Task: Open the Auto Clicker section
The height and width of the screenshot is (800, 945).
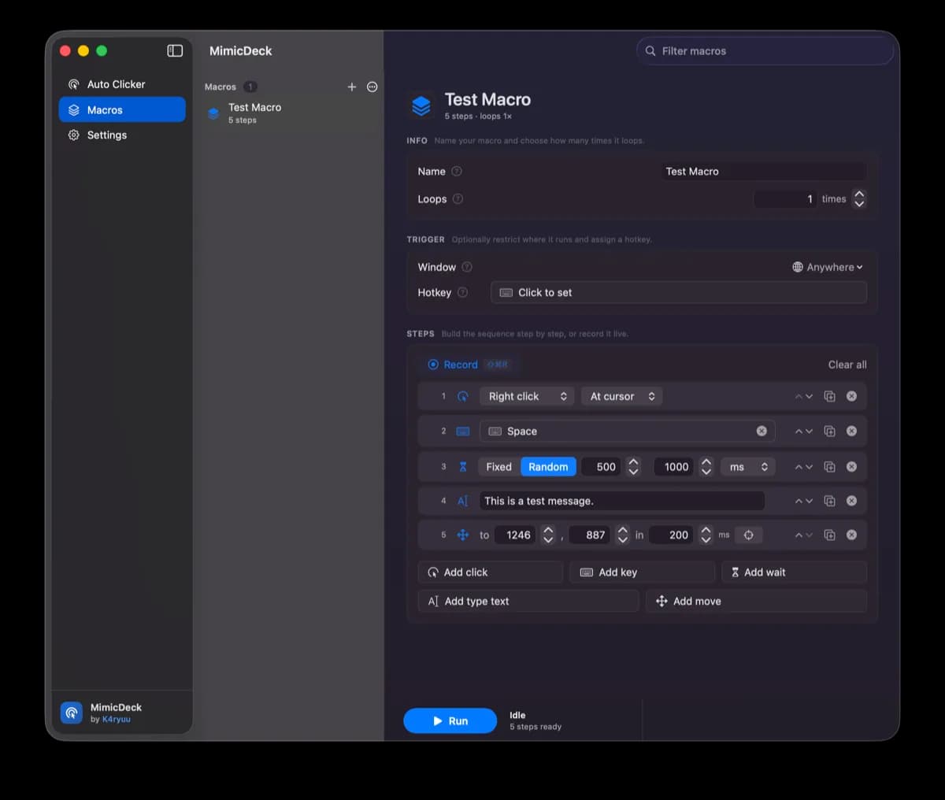Action: (x=122, y=84)
